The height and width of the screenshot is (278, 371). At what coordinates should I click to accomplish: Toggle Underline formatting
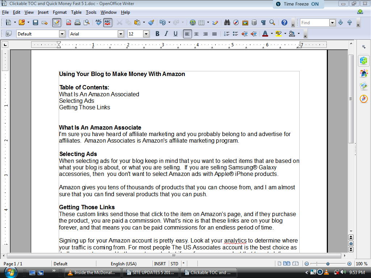(175, 34)
